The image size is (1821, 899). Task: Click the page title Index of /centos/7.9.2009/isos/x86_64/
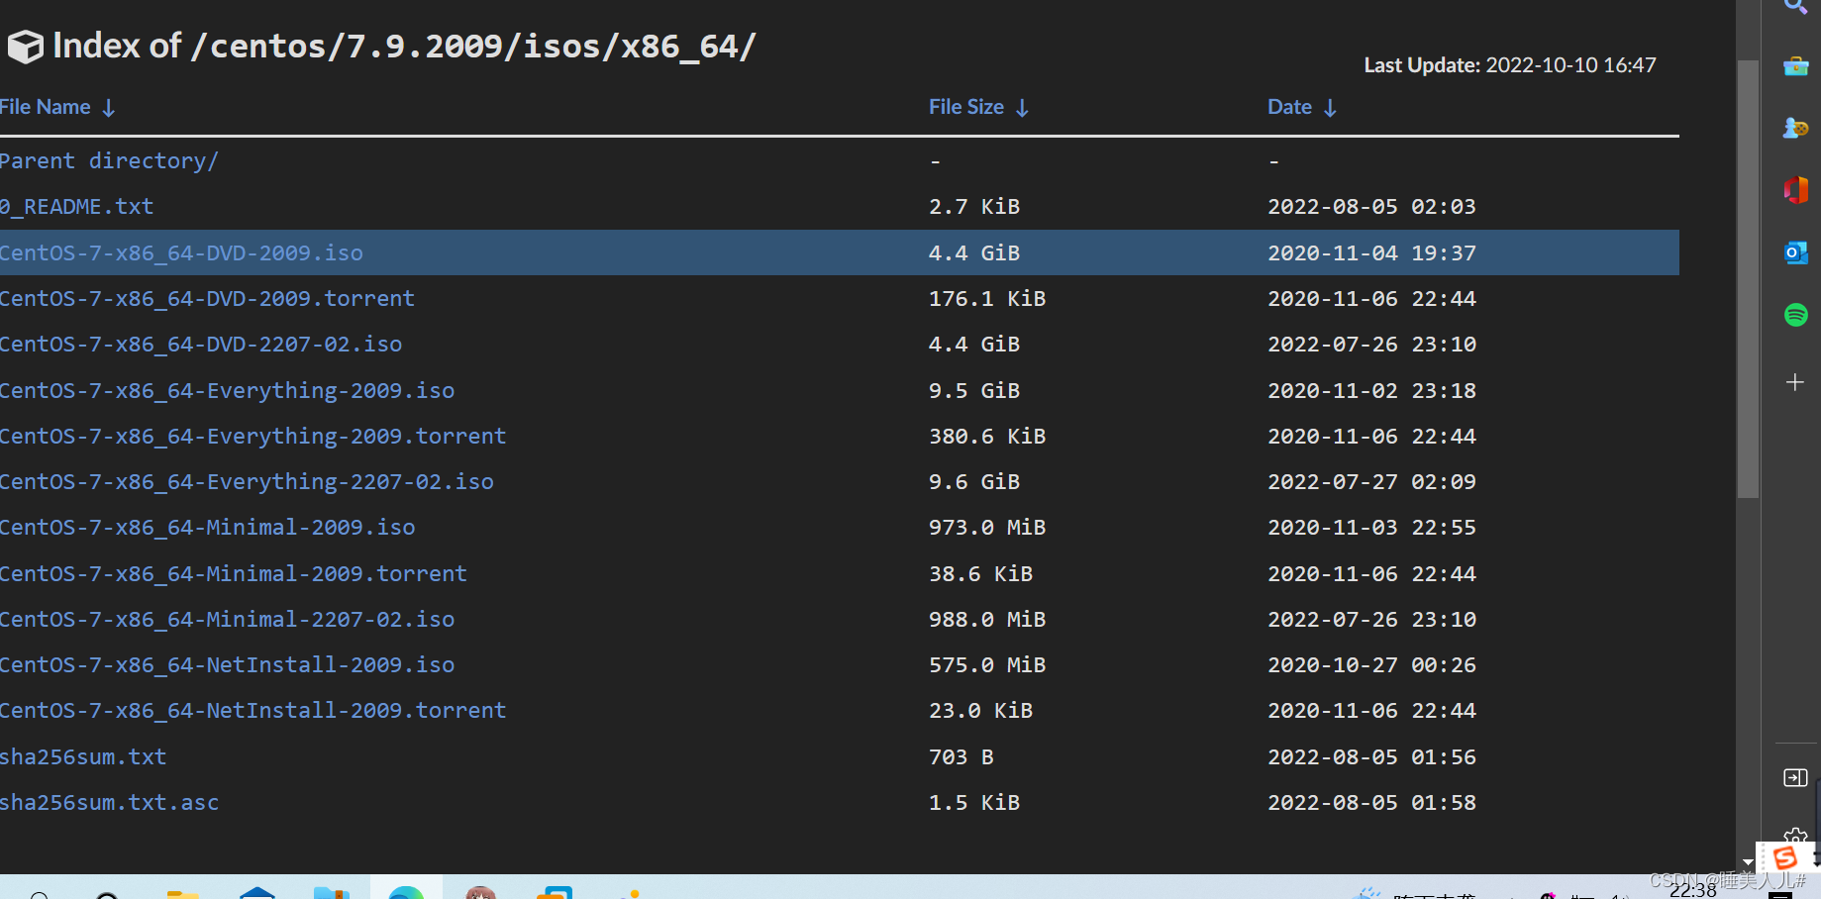pos(404,47)
